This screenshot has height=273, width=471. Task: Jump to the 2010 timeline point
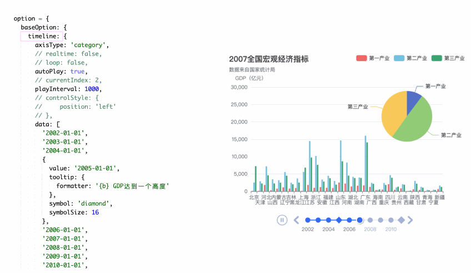click(391, 220)
